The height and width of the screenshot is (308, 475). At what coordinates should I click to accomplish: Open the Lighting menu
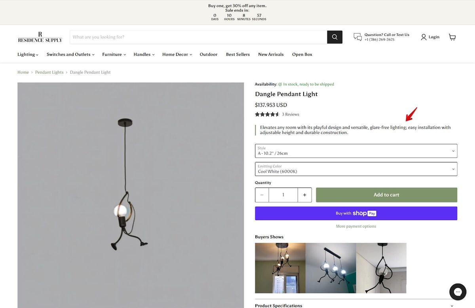coord(28,54)
